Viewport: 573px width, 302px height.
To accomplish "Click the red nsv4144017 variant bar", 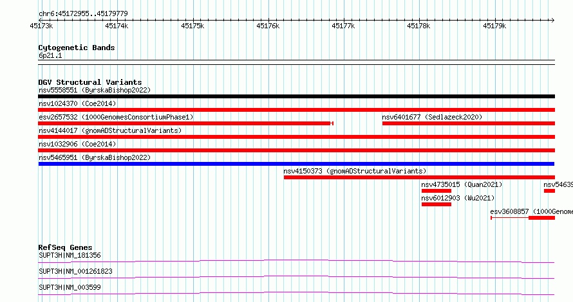I will tap(296, 137).
